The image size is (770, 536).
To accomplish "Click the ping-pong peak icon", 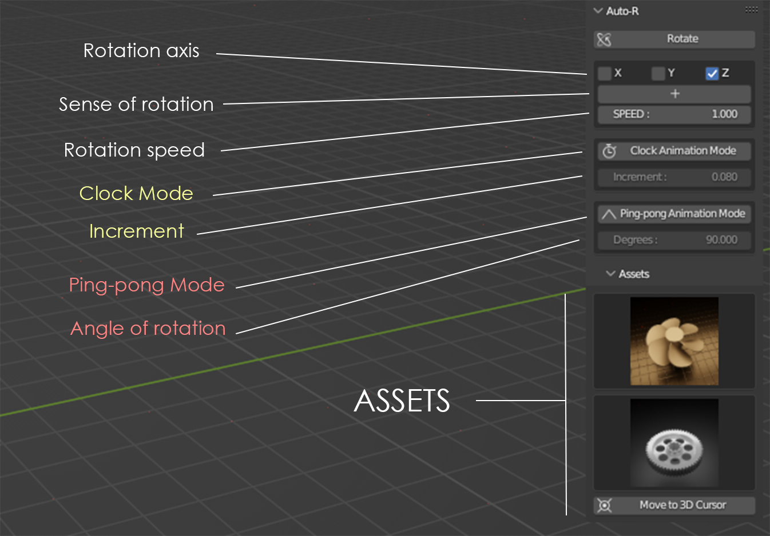I will [x=609, y=214].
